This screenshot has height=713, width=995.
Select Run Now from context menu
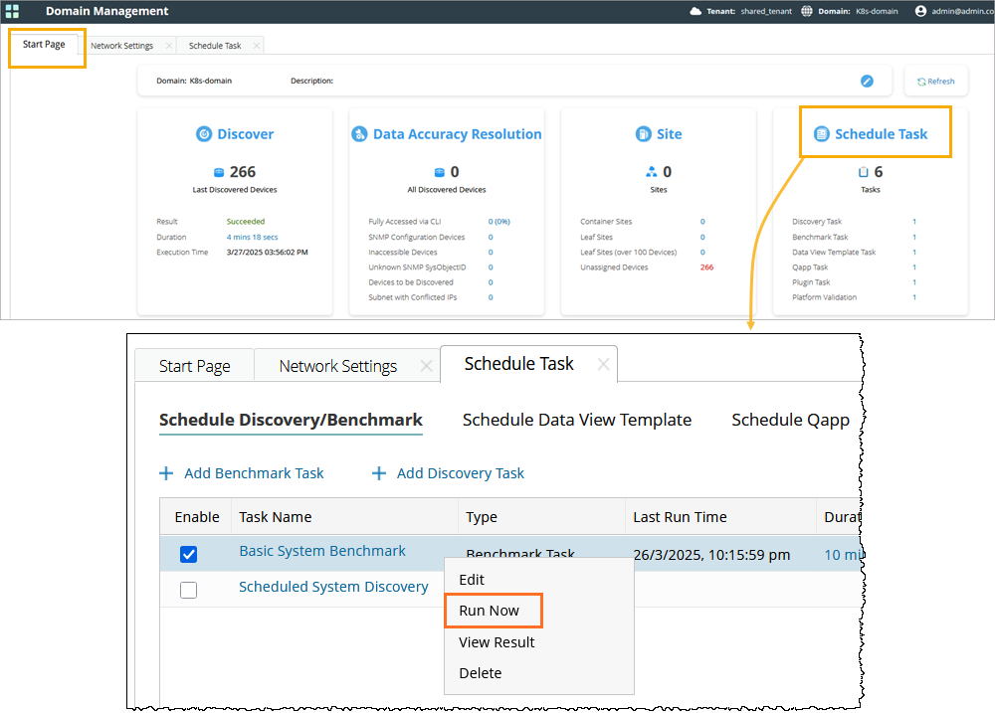pyautogui.click(x=489, y=611)
